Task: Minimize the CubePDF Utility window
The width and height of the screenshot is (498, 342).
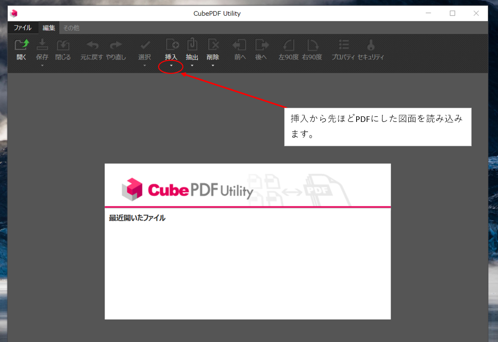Action: [x=429, y=13]
